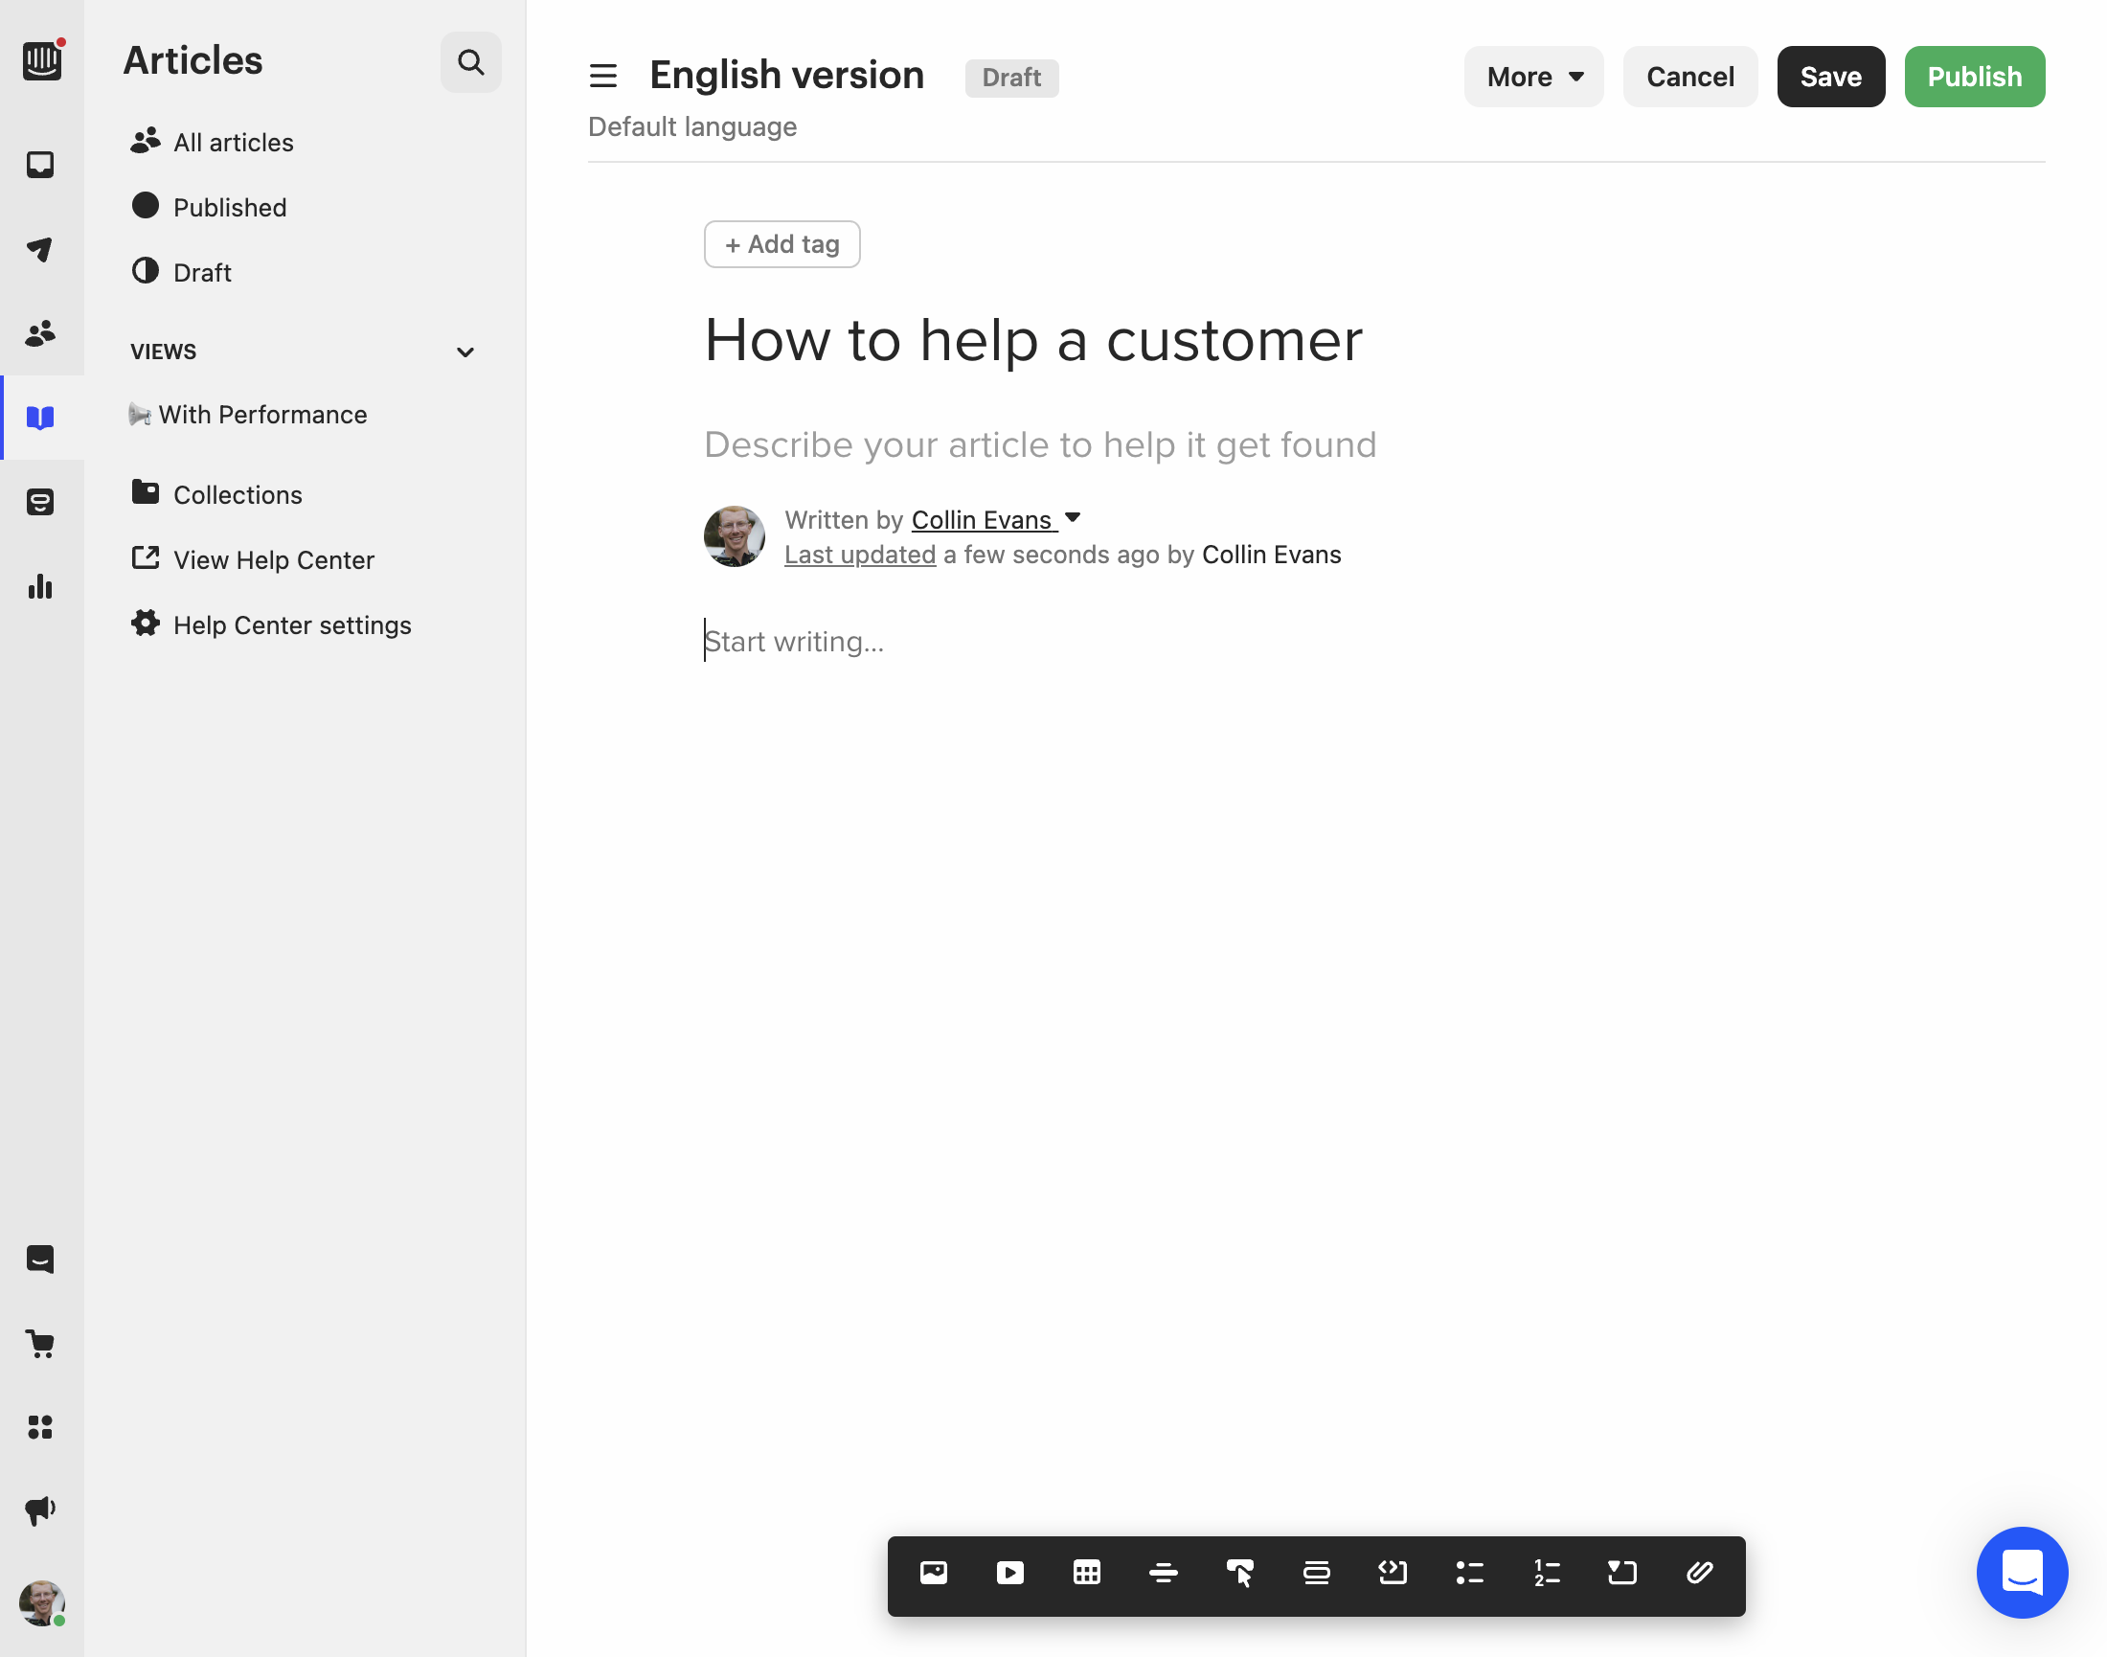Start a bulleted list

point(1470,1573)
